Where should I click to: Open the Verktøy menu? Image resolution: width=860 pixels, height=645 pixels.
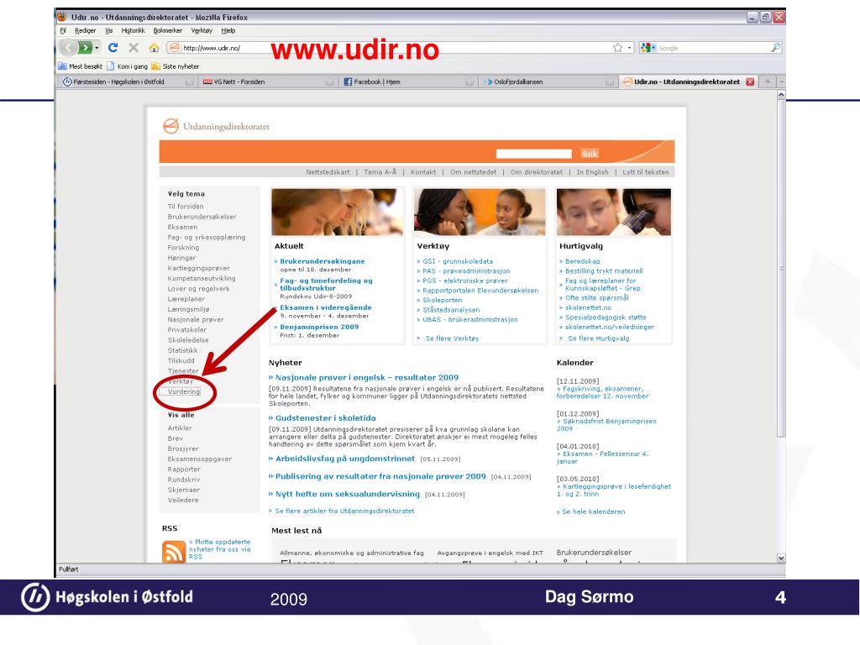click(x=202, y=31)
